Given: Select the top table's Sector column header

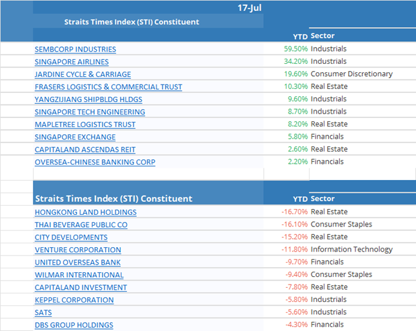Looking at the screenshot, I should click(x=322, y=35).
